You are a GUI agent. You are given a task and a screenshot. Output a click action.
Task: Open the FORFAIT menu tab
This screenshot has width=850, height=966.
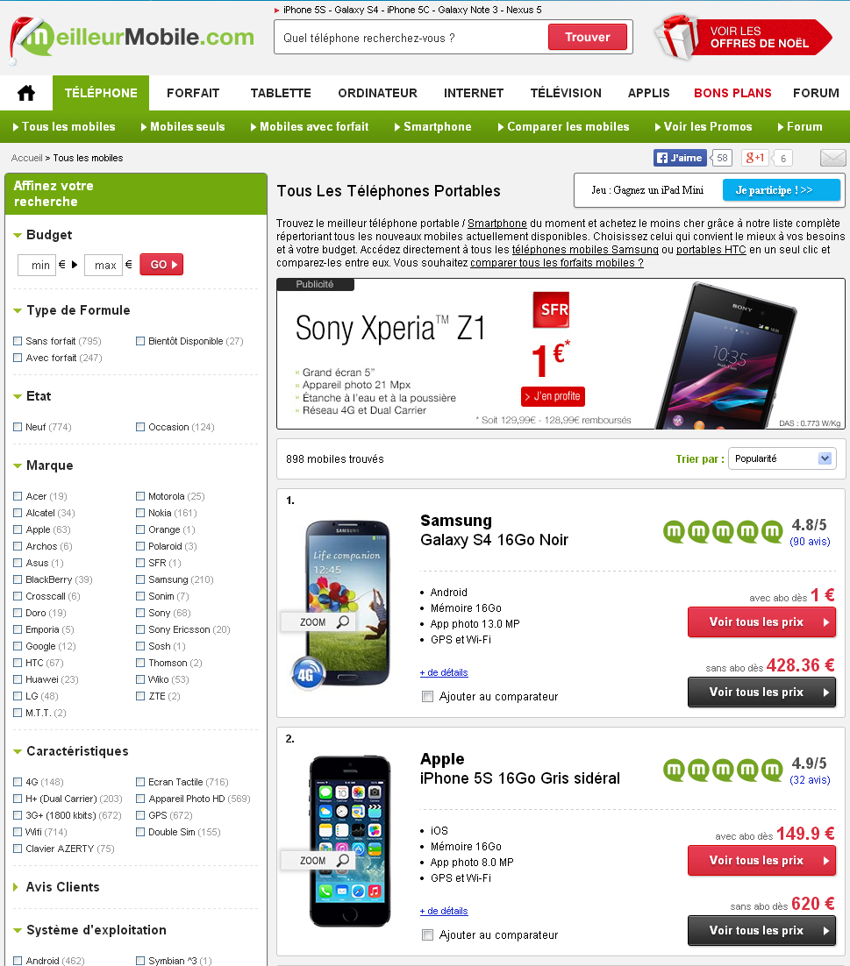point(193,93)
